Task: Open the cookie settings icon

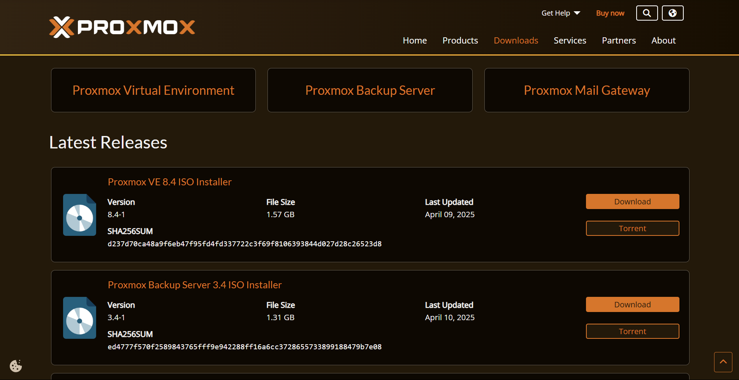Action: [x=16, y=366]
